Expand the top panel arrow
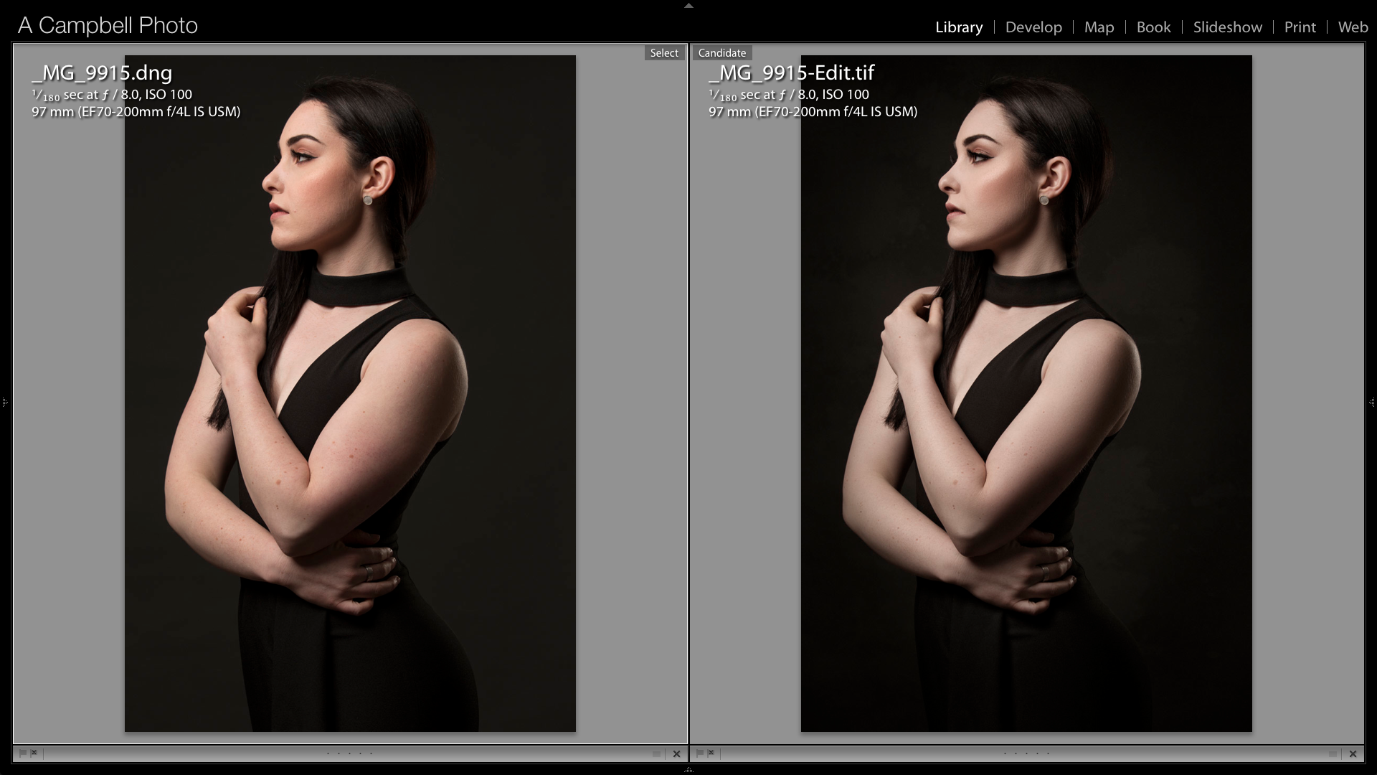The width and height of the screenshot is (1377, 775). click(688, 5)
